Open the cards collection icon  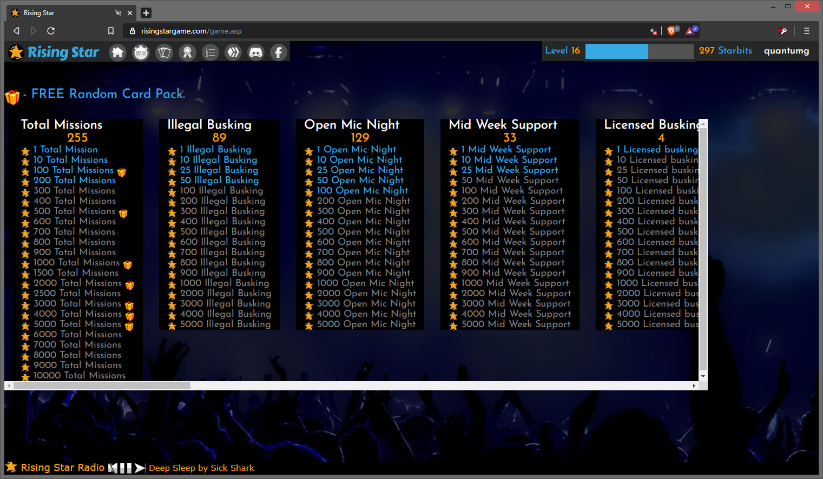click(164, 52)
